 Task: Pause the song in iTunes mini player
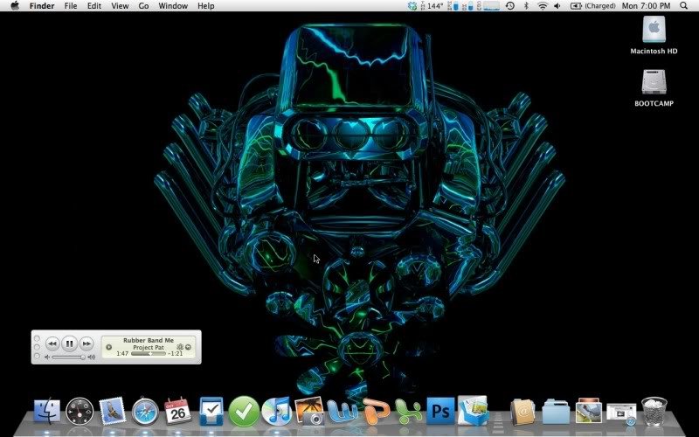(70, 343)
